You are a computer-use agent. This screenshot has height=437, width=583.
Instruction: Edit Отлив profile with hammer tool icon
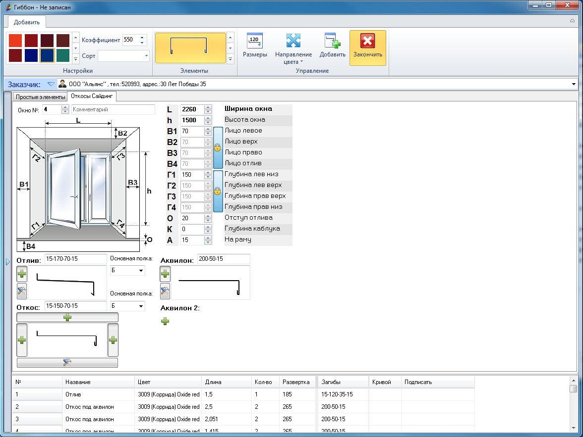[22, 291]
